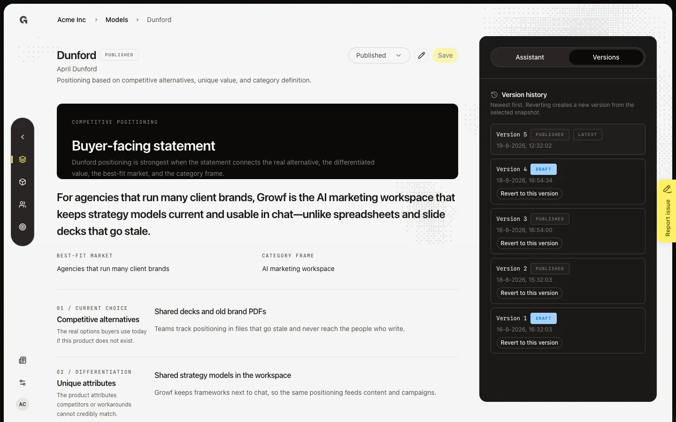This screenshot has height=422, width=676.
Task: Click the CATEGORY FRAME label
Action: click(288, 256)
